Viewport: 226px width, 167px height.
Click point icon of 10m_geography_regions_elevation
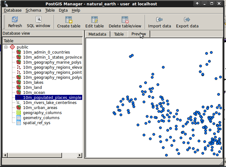(19, 67)
